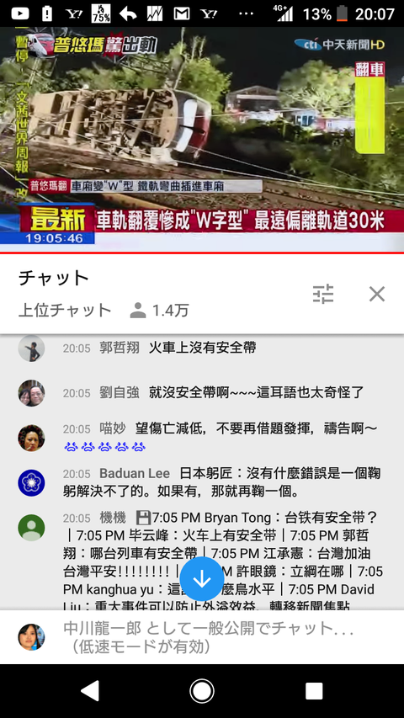The image size is (404, 718).
Task: Tap Baduan Lee's blue emblem avatar
Action: (x=31, y=482)
